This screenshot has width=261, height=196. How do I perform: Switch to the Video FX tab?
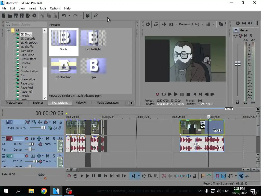[81, 103]
